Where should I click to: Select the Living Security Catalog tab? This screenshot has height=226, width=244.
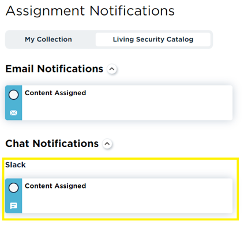(153, 39)
